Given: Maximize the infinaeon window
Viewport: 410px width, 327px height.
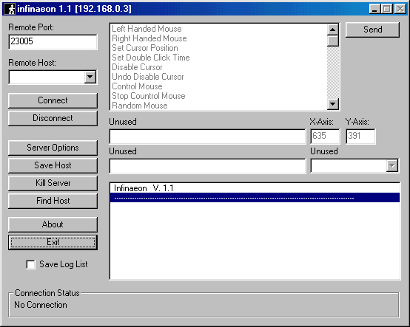Looking at the screenshot, I should 387,9.
